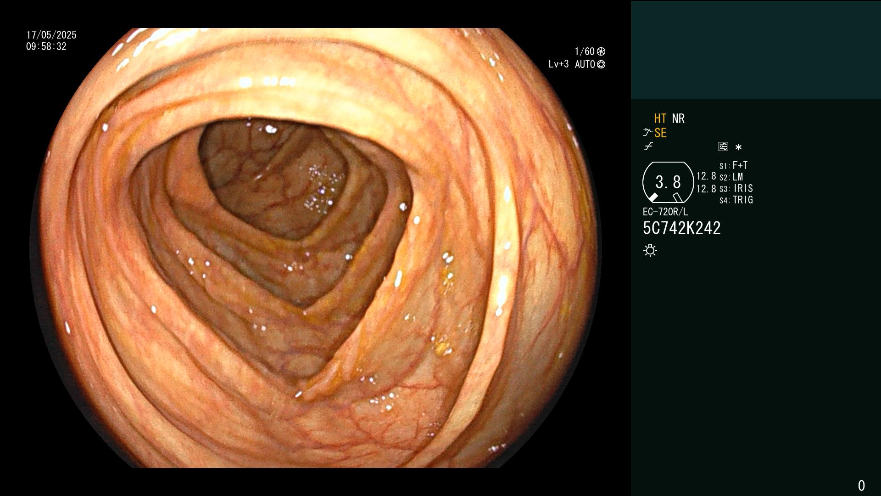Click the endoscopic live image view
Viewport: 881px width, 496px height.
[x=316, y=248]
